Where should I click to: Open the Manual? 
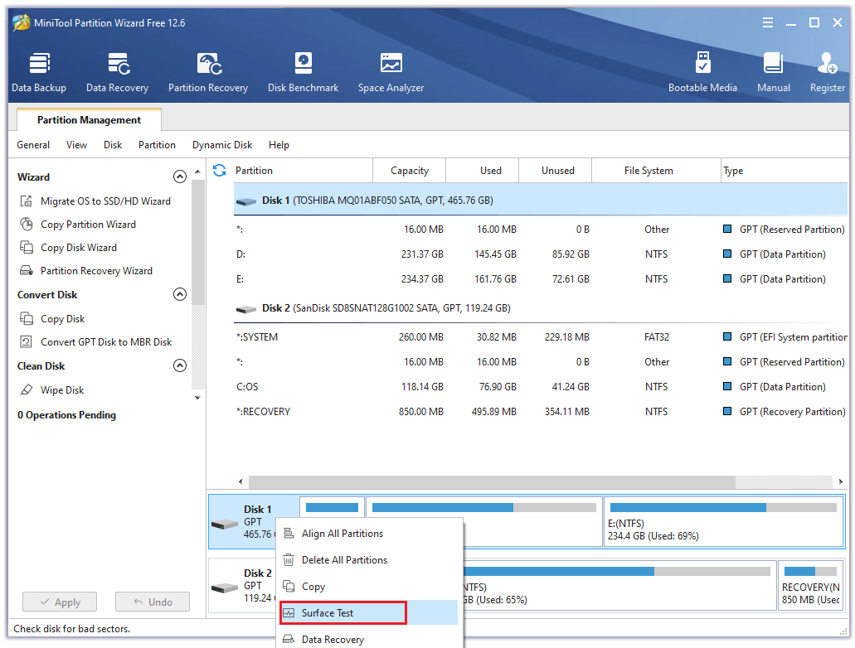coord(773,72)
